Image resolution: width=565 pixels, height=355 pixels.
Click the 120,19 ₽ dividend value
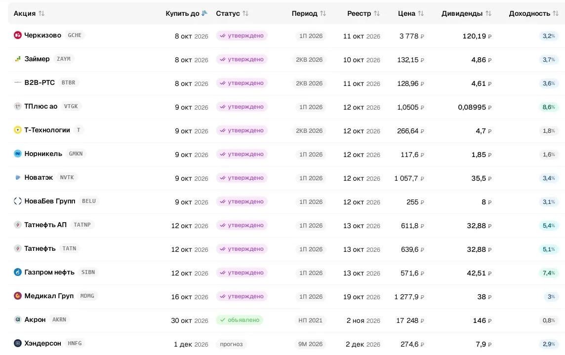(477, 36)
